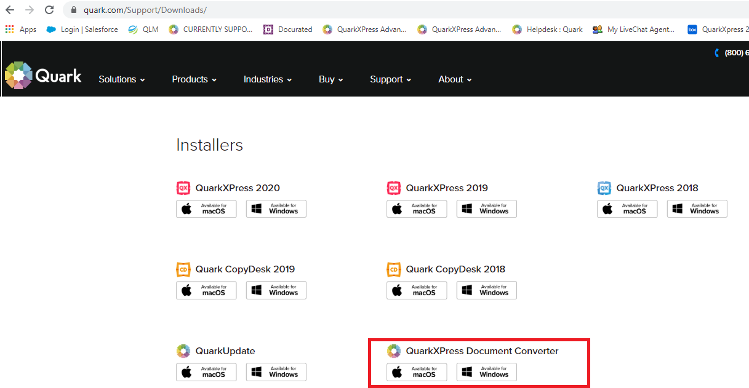
Task: Click the browser reload button
Action: click(49, 10)
